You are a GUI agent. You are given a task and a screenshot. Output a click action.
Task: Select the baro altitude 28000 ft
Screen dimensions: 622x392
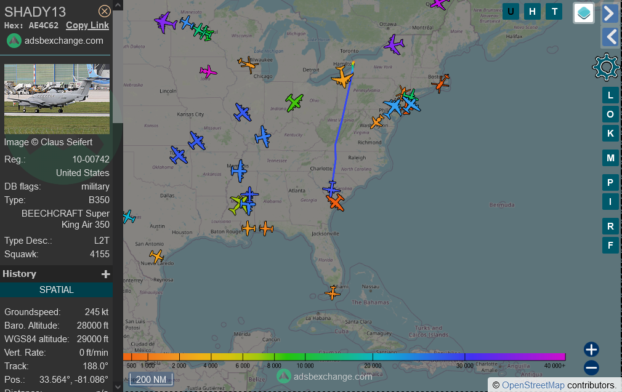pos(92,326)
